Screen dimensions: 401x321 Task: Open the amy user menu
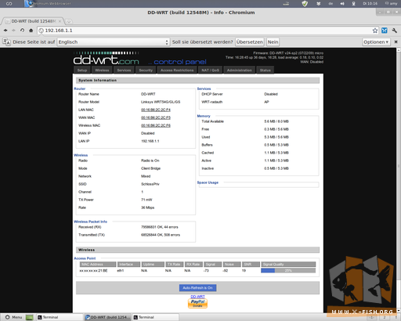coord(391,4)
